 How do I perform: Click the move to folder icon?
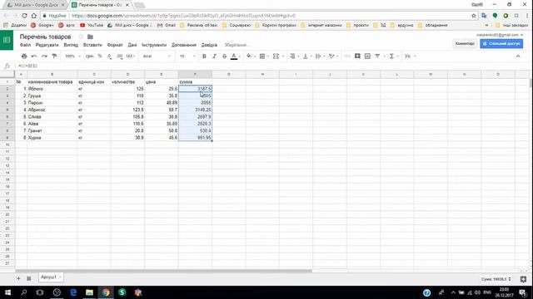pyautogui.click(x=90, y=37)
